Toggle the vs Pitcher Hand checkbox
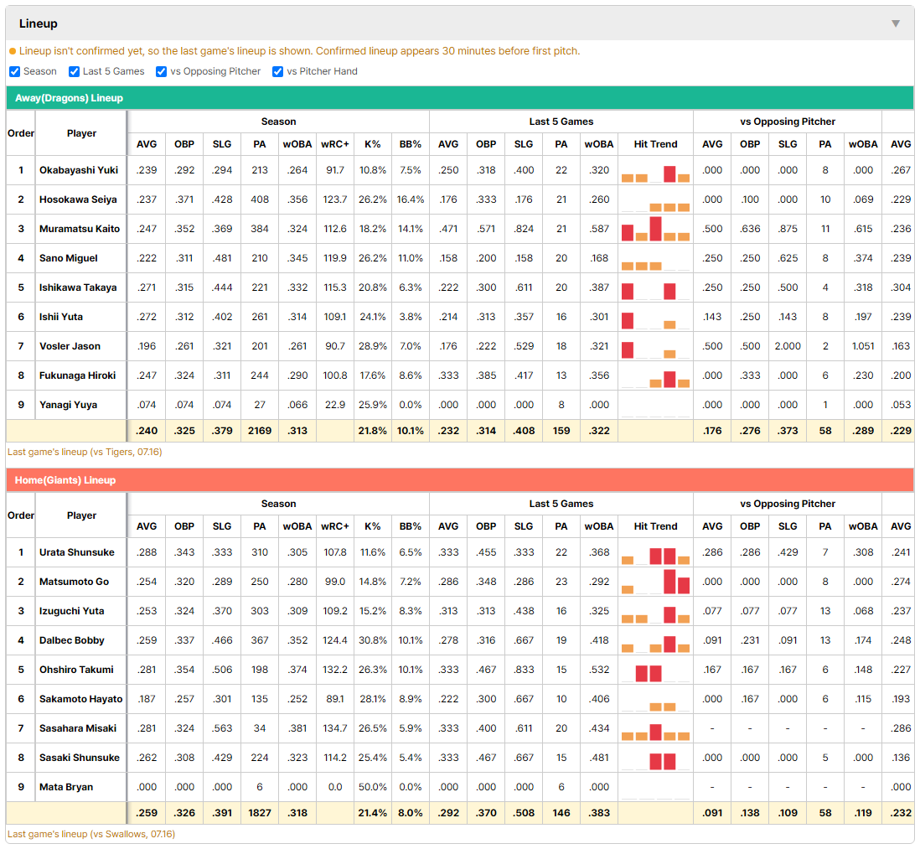Screen dimensions: 920x849 277,71
